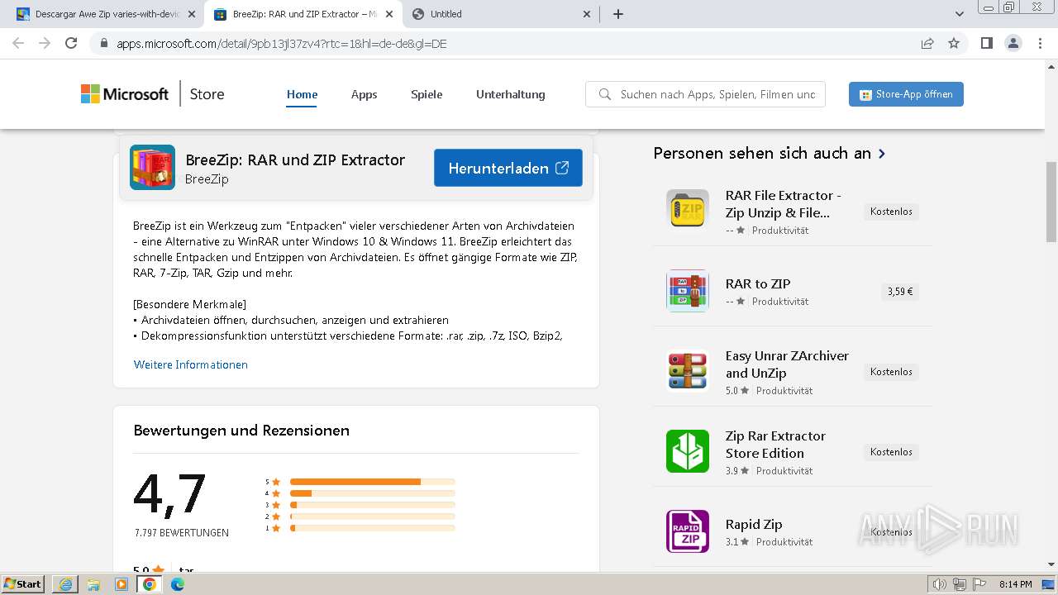Click the taskbar clock 8:14 PM
This screenshot has width=1058, height=595.
(x=1016, y=584)
